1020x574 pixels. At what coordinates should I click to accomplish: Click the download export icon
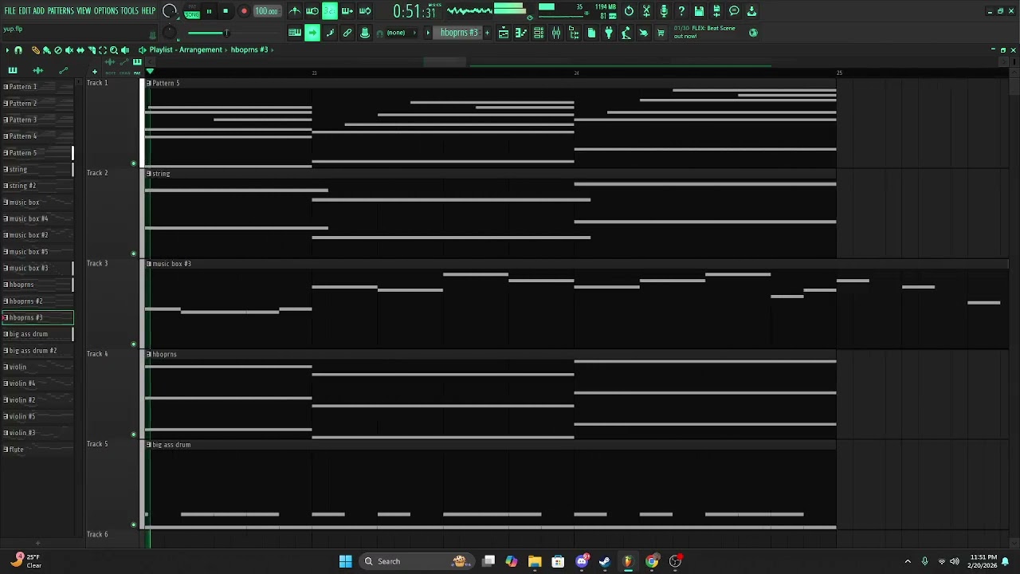point(751,11)
